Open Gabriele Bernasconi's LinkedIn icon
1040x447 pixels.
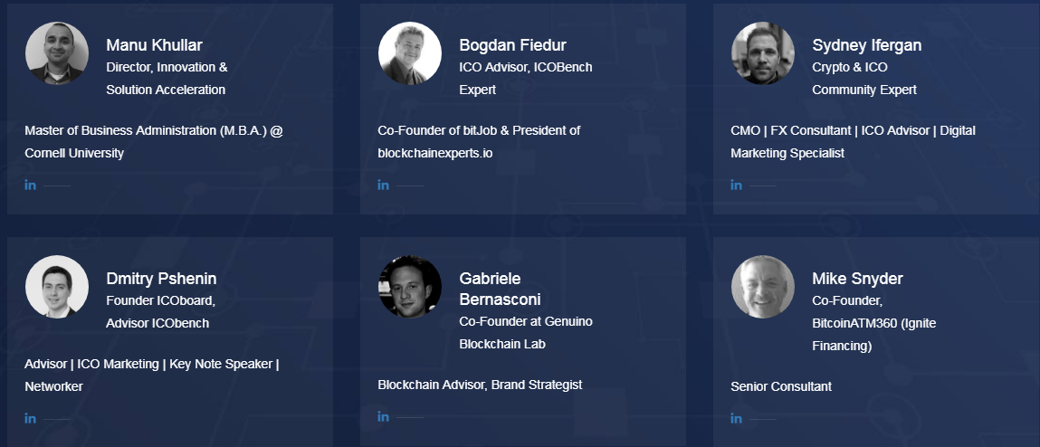[384, 416]
